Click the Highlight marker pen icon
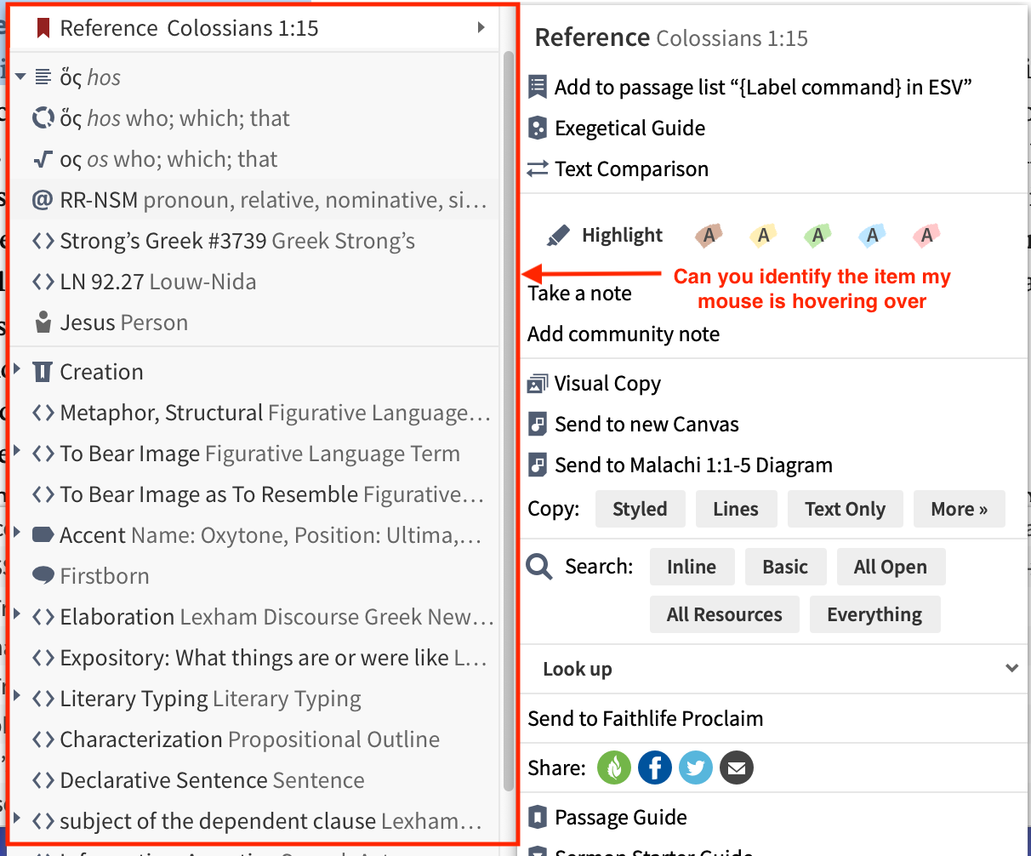The image size is (1031, 856). (x=558, y=235)
